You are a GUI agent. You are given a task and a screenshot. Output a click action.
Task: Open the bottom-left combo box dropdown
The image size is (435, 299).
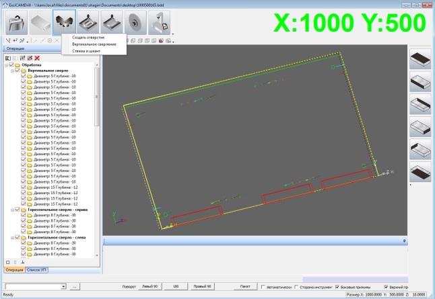63,287
